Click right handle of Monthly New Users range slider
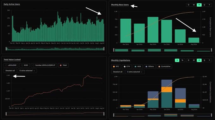The width and height of the screenshot is (215, 120). pos(212,50)
